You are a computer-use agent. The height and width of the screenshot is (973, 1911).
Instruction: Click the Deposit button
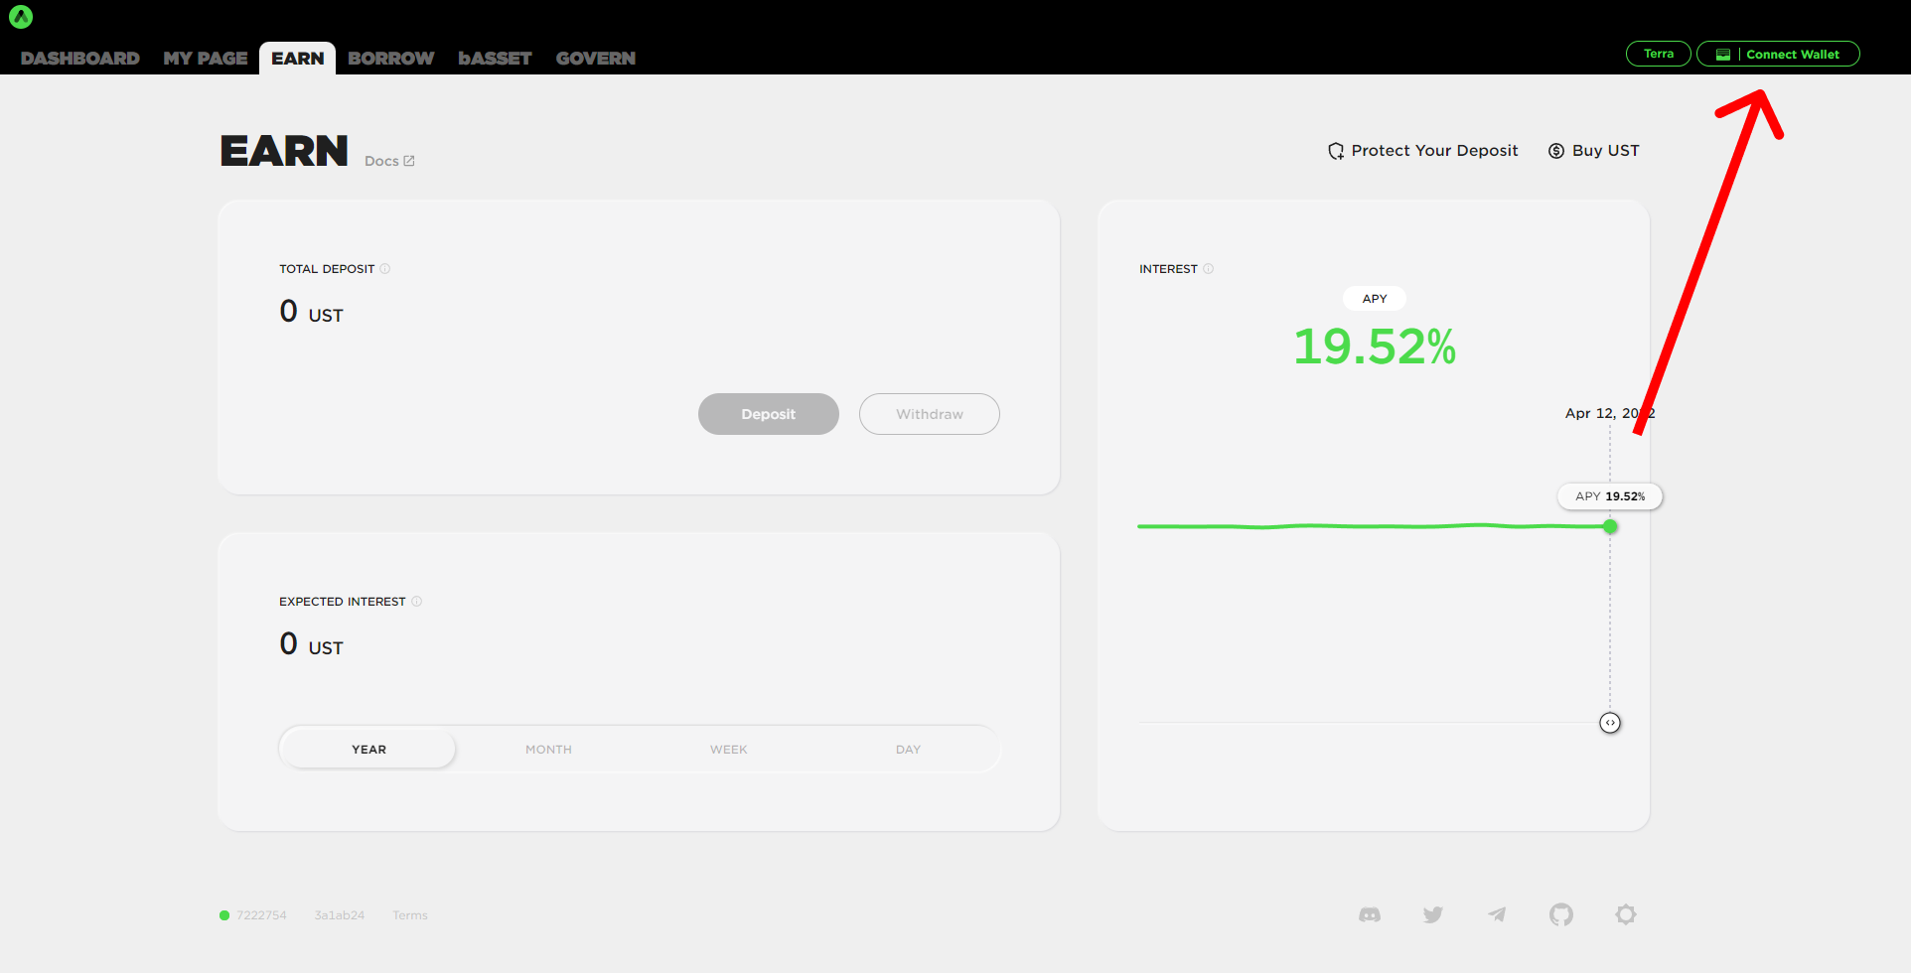pyautogui.click(x=769, y=414)
